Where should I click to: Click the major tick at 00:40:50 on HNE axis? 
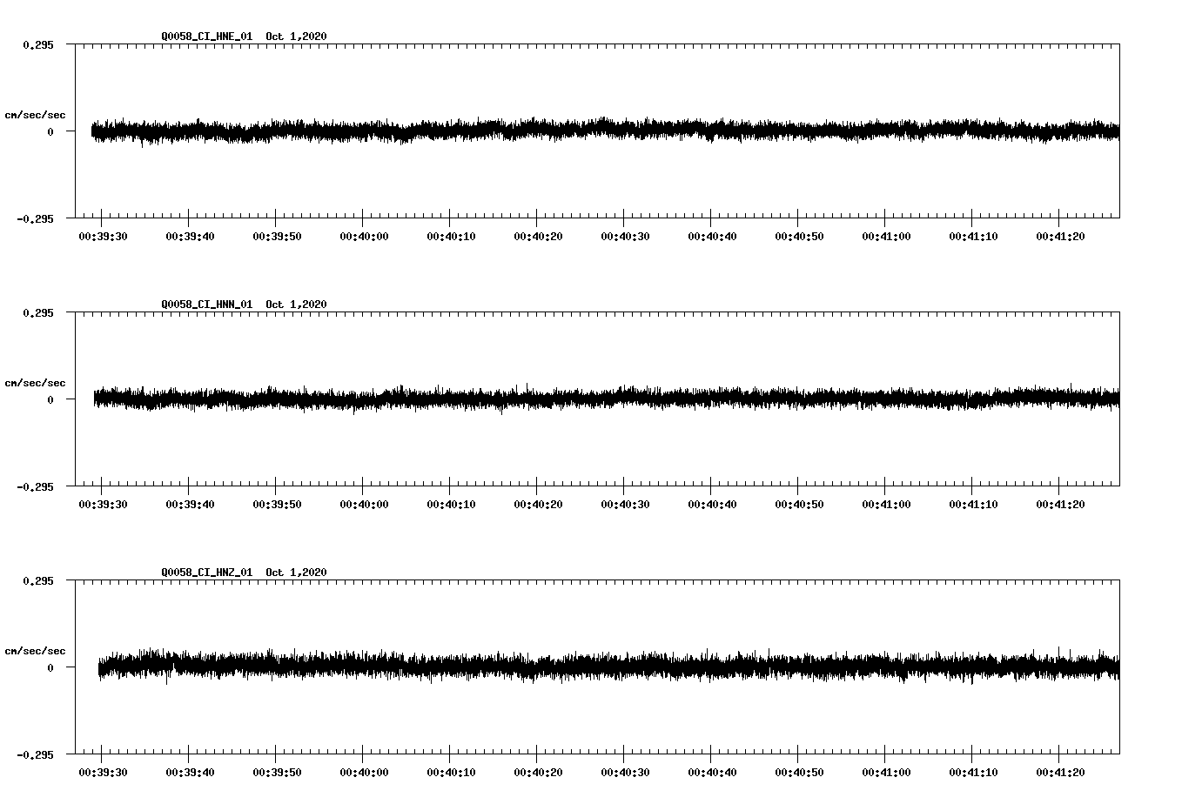pyautogui.click(x=798, y=219)
